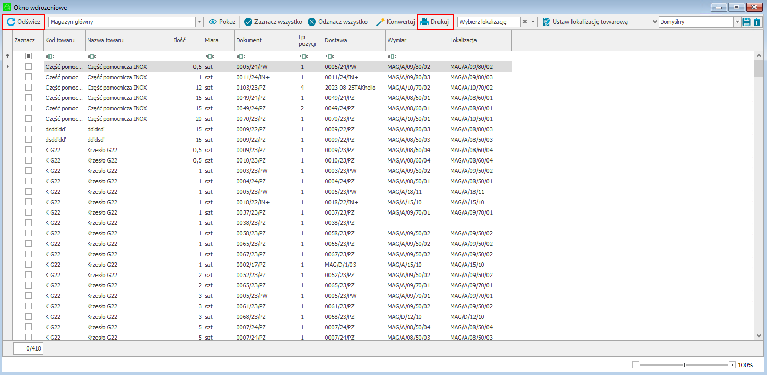The width and height of the screenshot is (767, 375).
Task: Clear location with the X icon
Action: coord(525,22)
